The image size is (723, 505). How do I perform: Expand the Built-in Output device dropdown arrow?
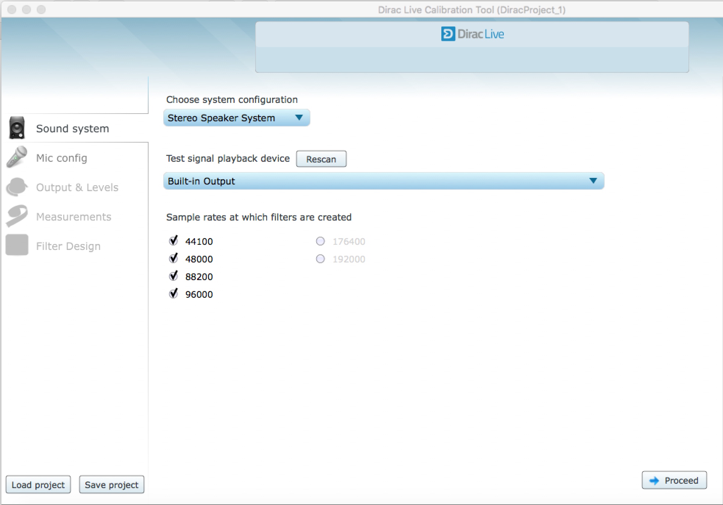(x=593, y=181)
